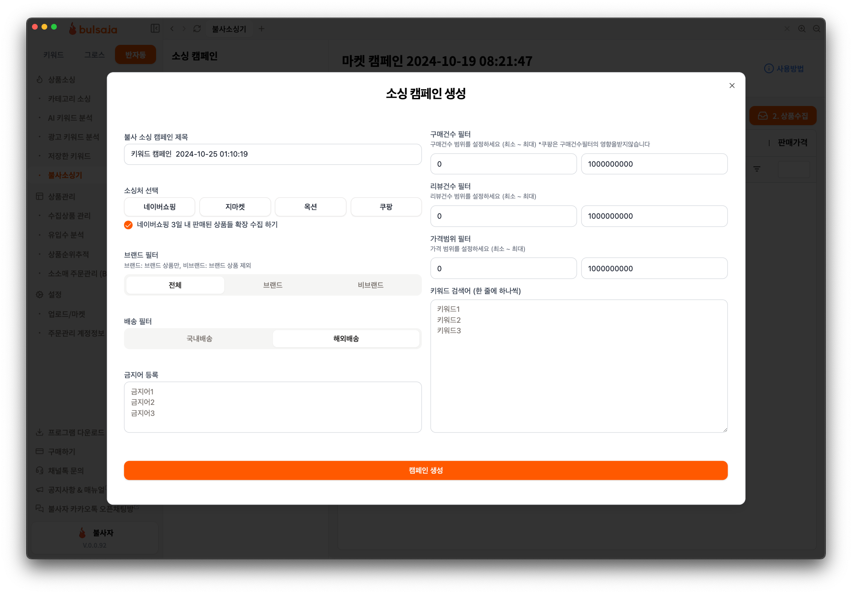Switch delivery filter to 해외배송
This screenshot has height=594, width=852.
(x=346, y=339)
